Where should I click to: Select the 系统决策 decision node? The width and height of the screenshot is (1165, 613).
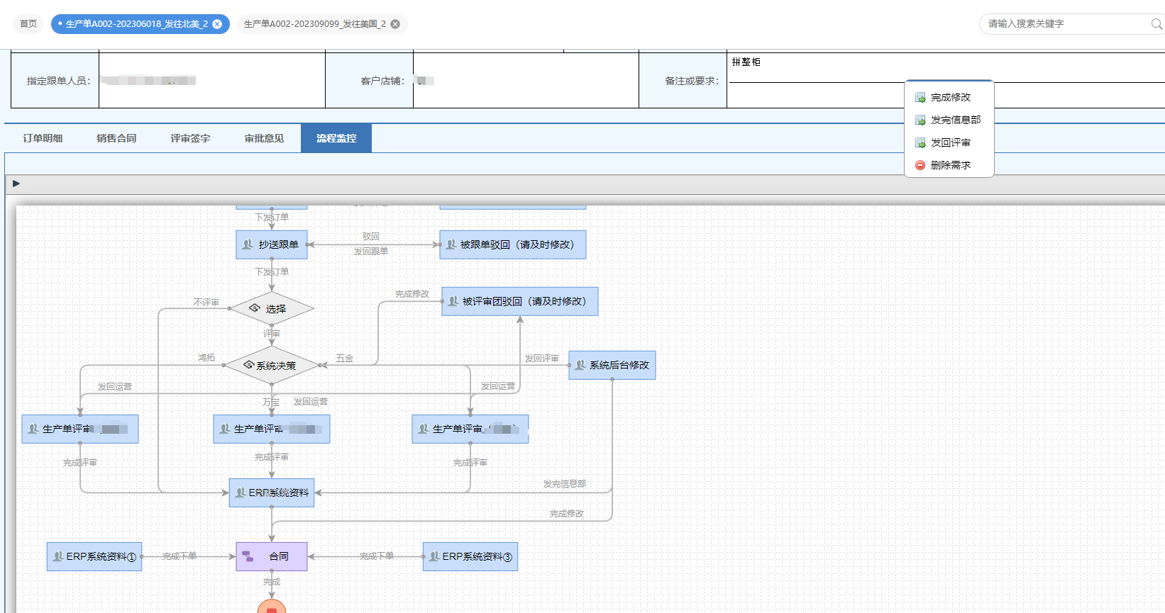[272, 366]
